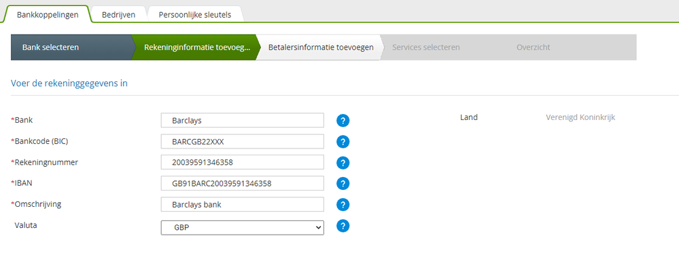Click help icon next to Valuta dropdown

coord(343,226)
